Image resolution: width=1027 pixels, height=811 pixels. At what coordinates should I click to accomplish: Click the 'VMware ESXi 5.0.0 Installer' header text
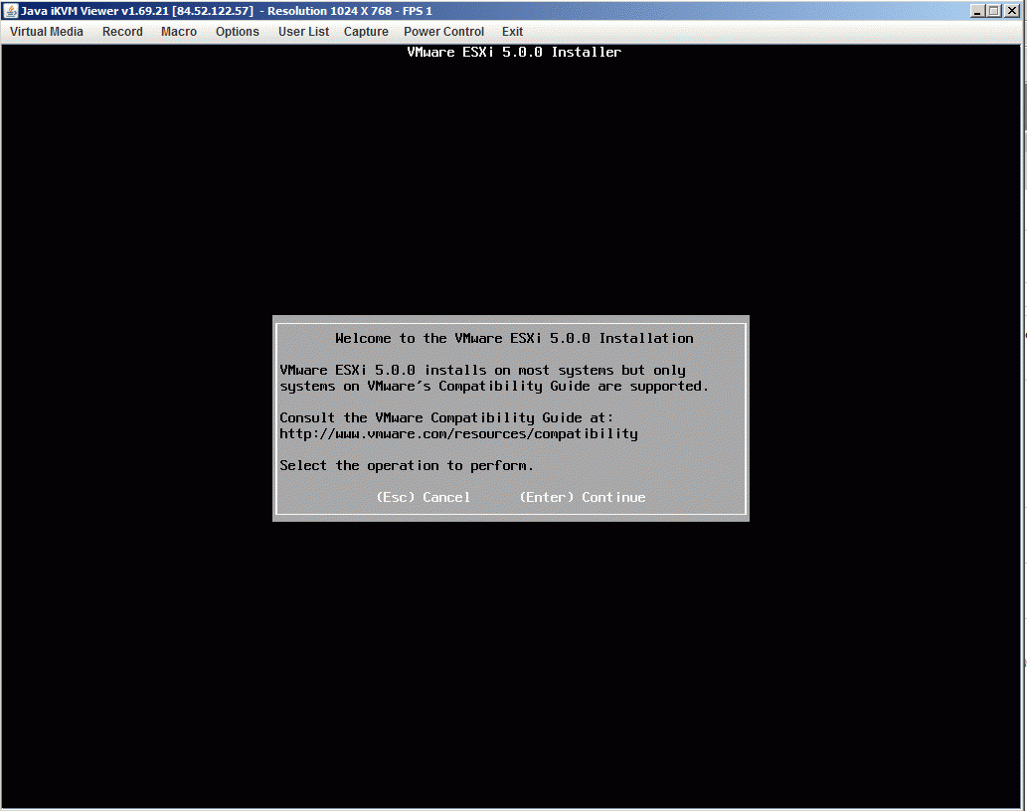pos(514,53)
